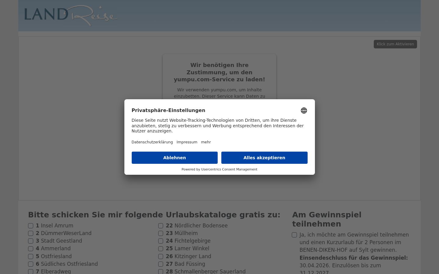Click the Am Gewinnspiel teilnehmen heading

tap(327, 219)
